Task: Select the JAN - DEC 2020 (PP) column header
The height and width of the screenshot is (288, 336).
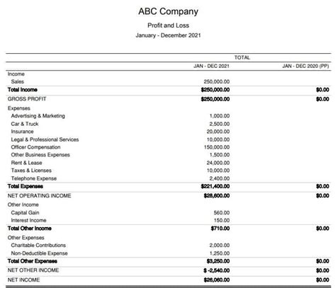Action: [306, 66]
